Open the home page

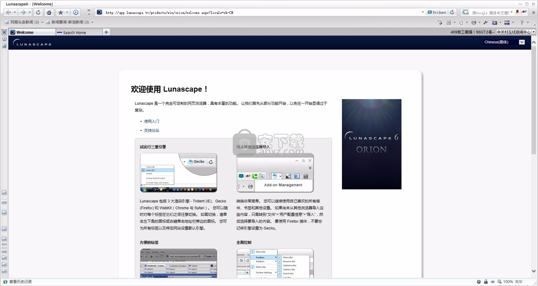(x=49, y=12)
